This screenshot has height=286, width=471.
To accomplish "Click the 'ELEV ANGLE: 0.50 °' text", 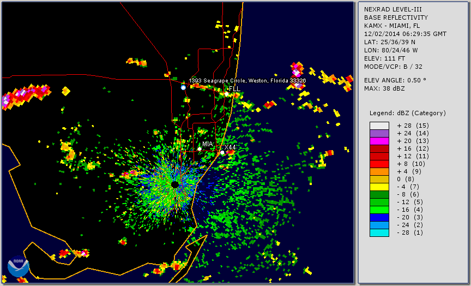I will (395, 80).
